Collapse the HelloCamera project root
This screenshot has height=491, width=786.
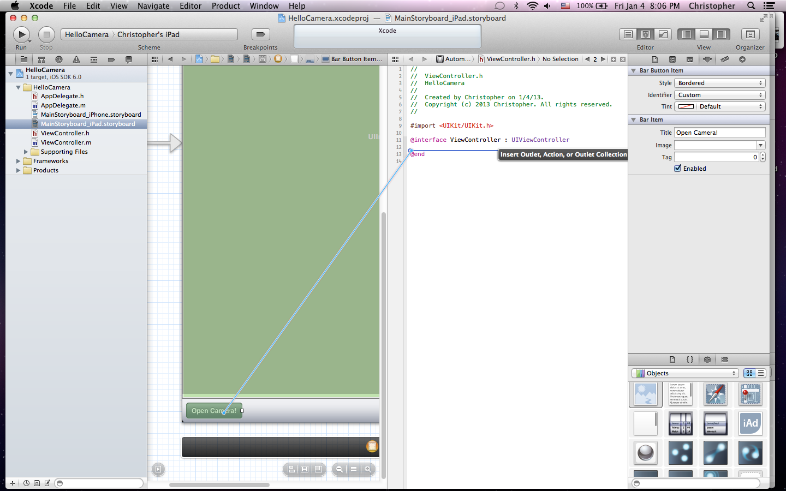[10, 73]
